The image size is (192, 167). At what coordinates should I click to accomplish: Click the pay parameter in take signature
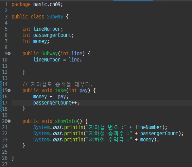coord(84,91)
